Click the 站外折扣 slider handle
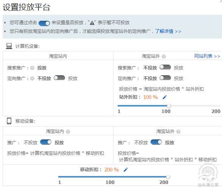The height and width of the screenshot is (190, 222). click(x=169, y=106)
